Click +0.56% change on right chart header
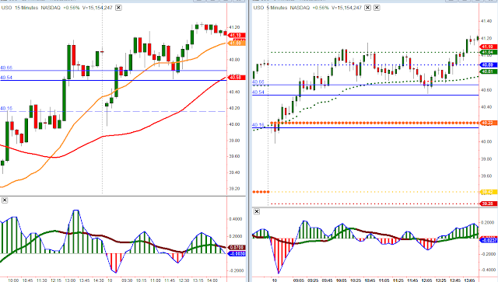498x282 pixels. point(321,8)
